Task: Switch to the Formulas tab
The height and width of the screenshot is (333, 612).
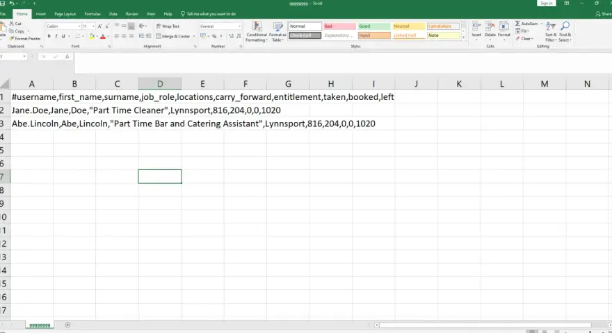Action: (x=92, y=14)
